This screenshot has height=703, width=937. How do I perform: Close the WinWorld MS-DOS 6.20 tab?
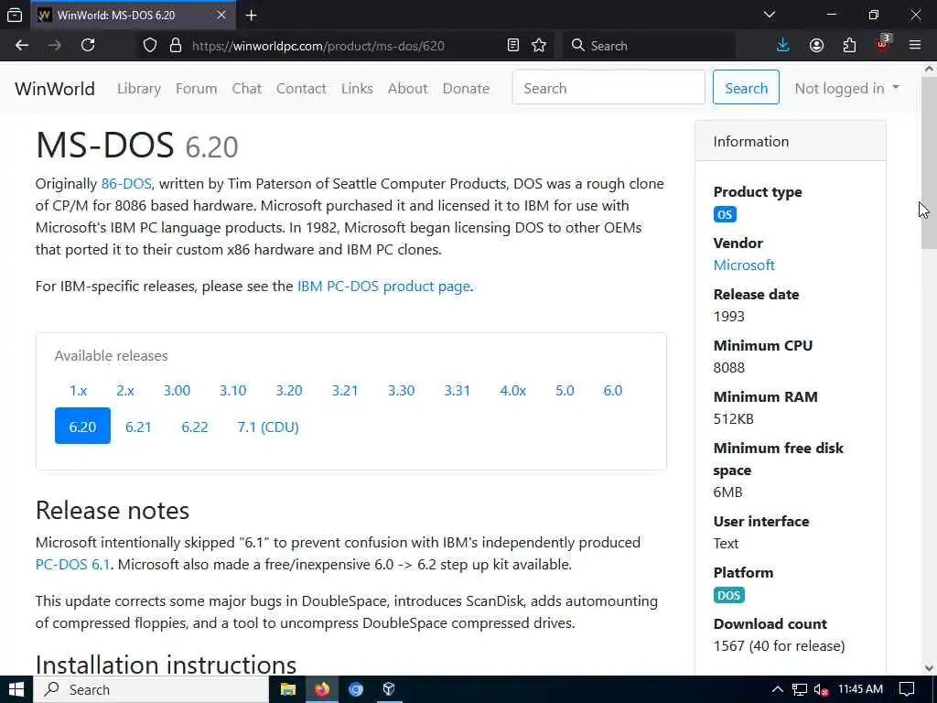(x=221, y=15)
